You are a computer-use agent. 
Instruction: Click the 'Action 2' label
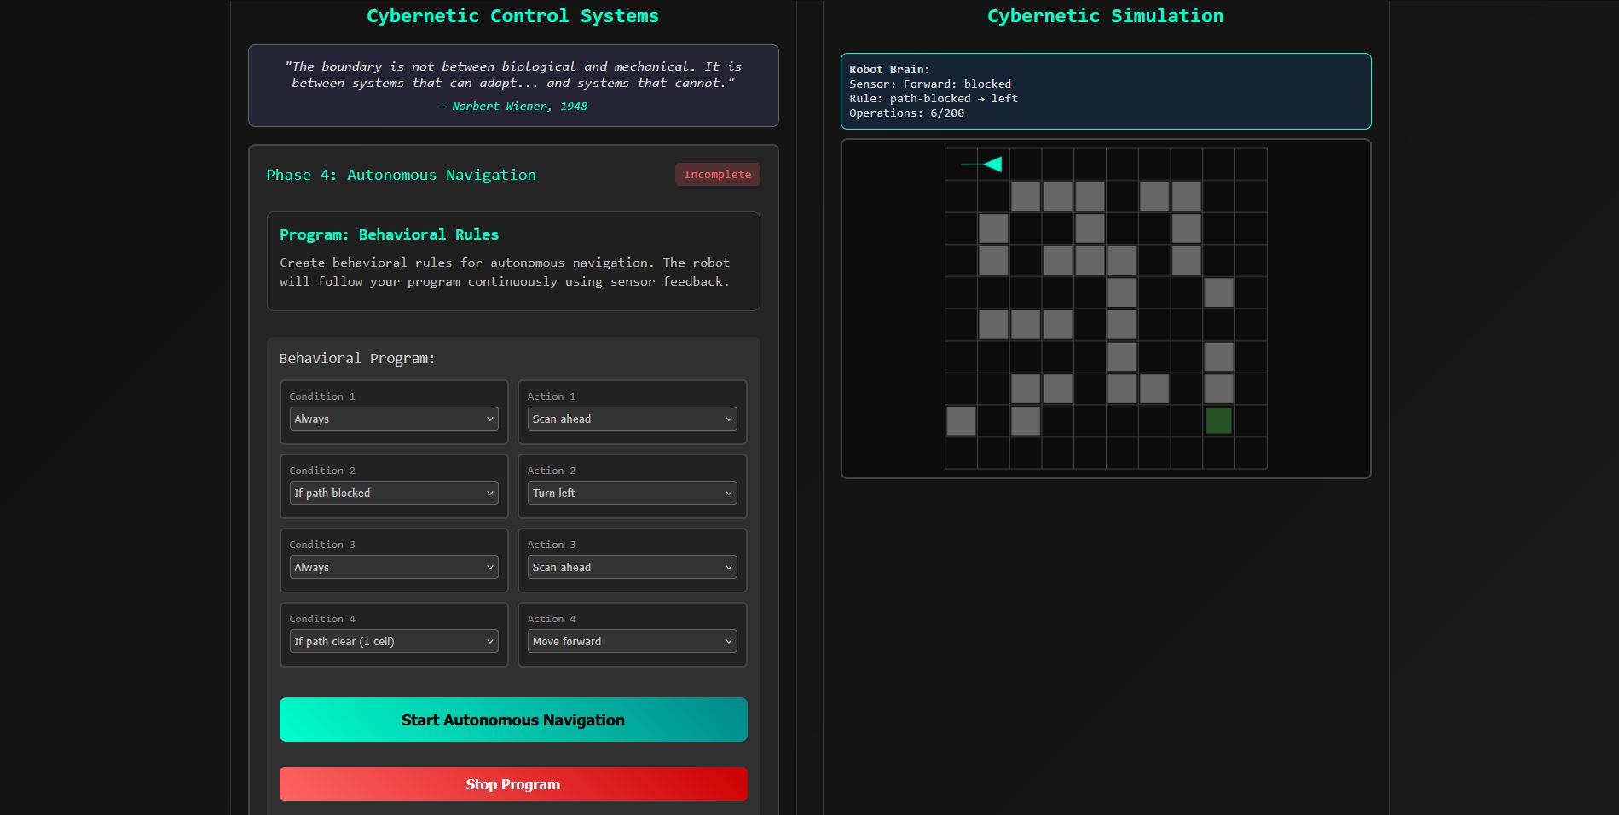pyautogui.click(x=552, y=470)
